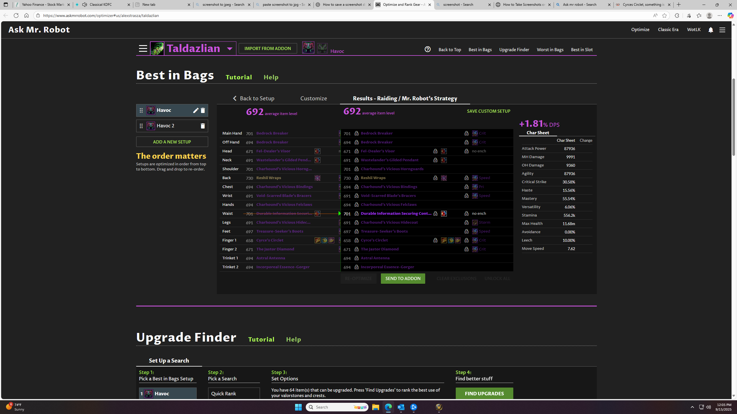Viewport: 737px width, 414px height.
Task: Open the top-right site hamburger menu
Action: pyautogui.click(x=722, y=30)
